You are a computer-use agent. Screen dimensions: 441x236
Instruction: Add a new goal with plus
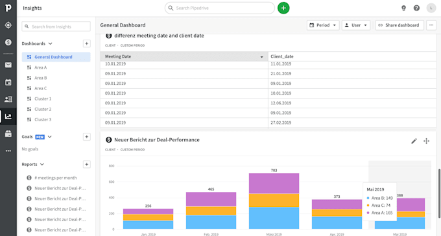[x=87, y=137]
